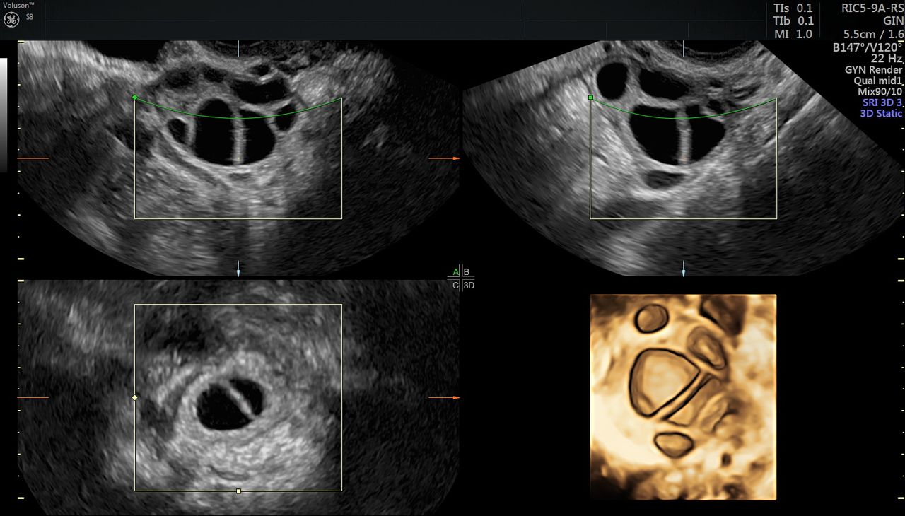905x516 pixels.
Task: Click the SRI 3D 3 setting
Action: (x=882, y=102)
